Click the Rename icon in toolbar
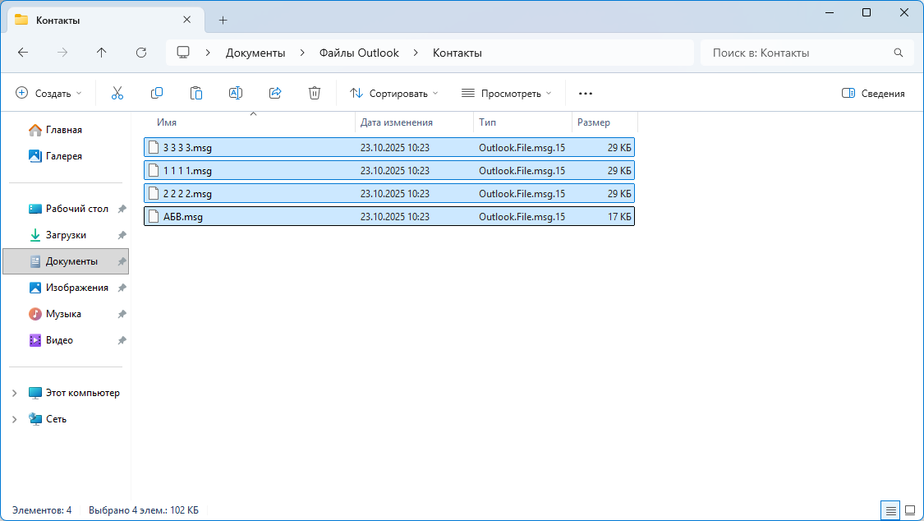924x521 pixels. (x=236, y=94)
